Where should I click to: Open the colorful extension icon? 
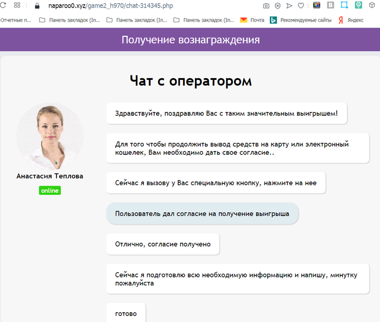point(316,5)
